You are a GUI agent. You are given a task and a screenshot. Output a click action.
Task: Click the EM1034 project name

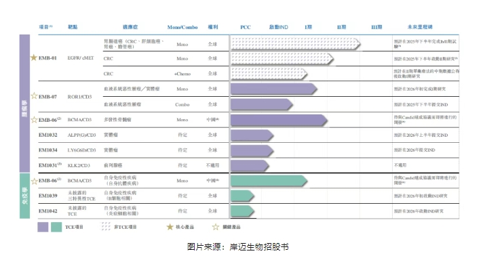(48, 150)
